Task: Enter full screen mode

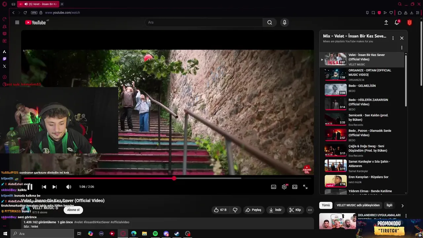Action: [305, 187]
